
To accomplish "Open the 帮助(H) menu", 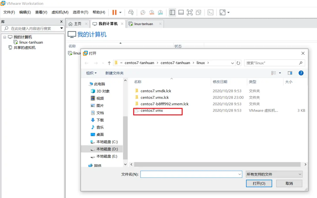I will 99,12.
